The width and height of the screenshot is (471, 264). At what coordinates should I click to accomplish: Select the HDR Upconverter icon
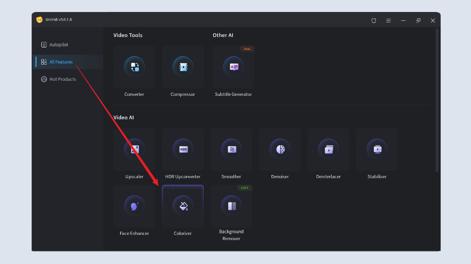coord(183,149)
